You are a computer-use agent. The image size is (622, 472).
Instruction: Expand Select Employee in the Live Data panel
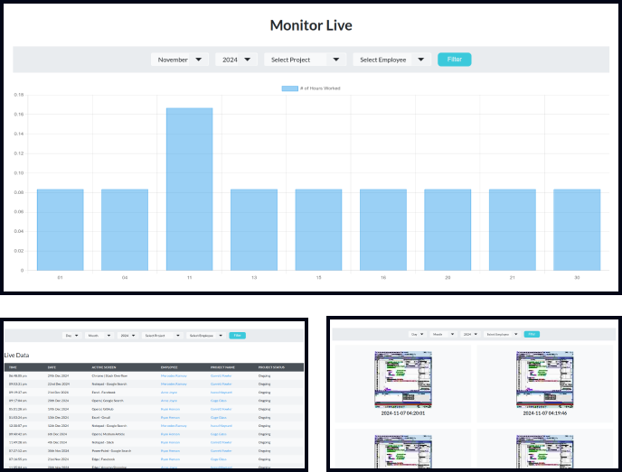coord(206,336)
